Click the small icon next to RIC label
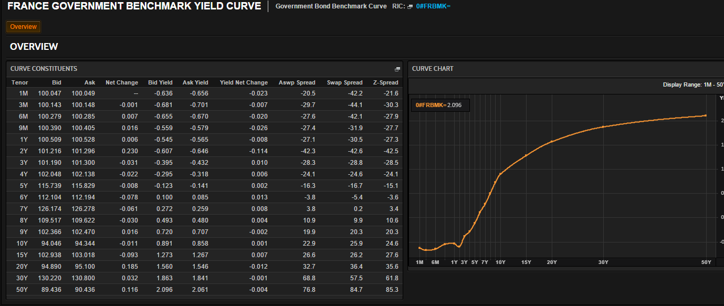The height and width of the screenshot is (306, 724). coord(410,7)
